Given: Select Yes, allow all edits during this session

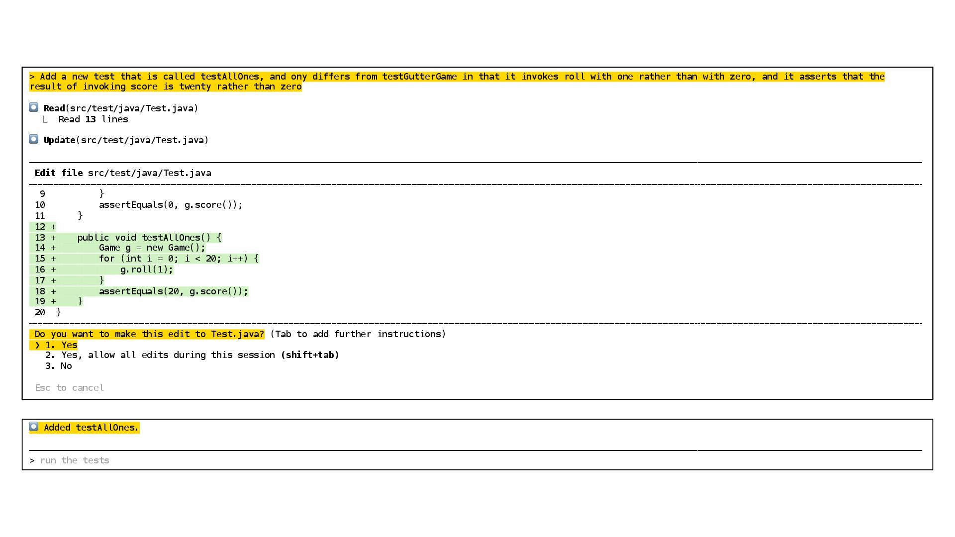Looking at the screenshot, I should pos(160,355).
